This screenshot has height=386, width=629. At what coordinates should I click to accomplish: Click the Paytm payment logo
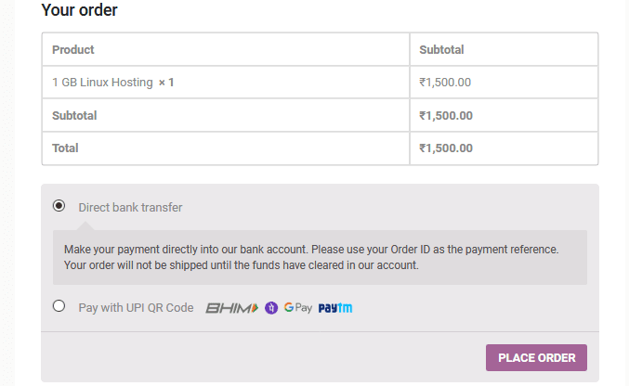pyautogui.click(x=335, y=308)
